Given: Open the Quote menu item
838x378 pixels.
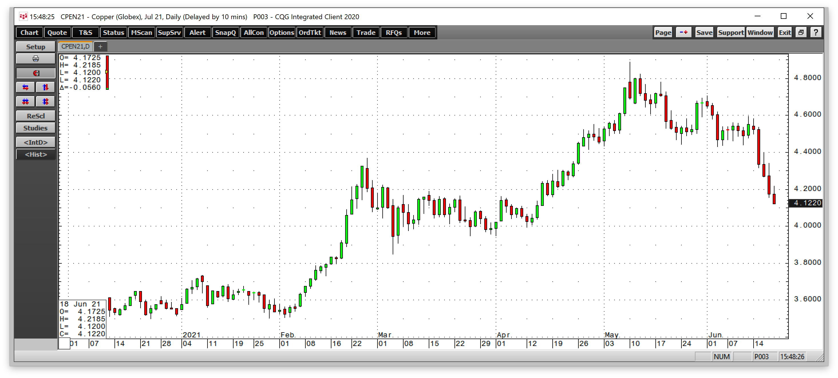Looking at the screenshot, I should (57, 33).
